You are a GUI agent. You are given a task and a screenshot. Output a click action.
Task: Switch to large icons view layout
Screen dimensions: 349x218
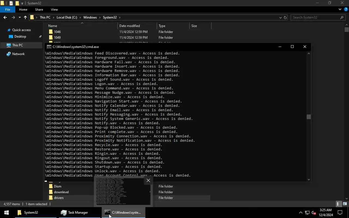click(345, 204)
